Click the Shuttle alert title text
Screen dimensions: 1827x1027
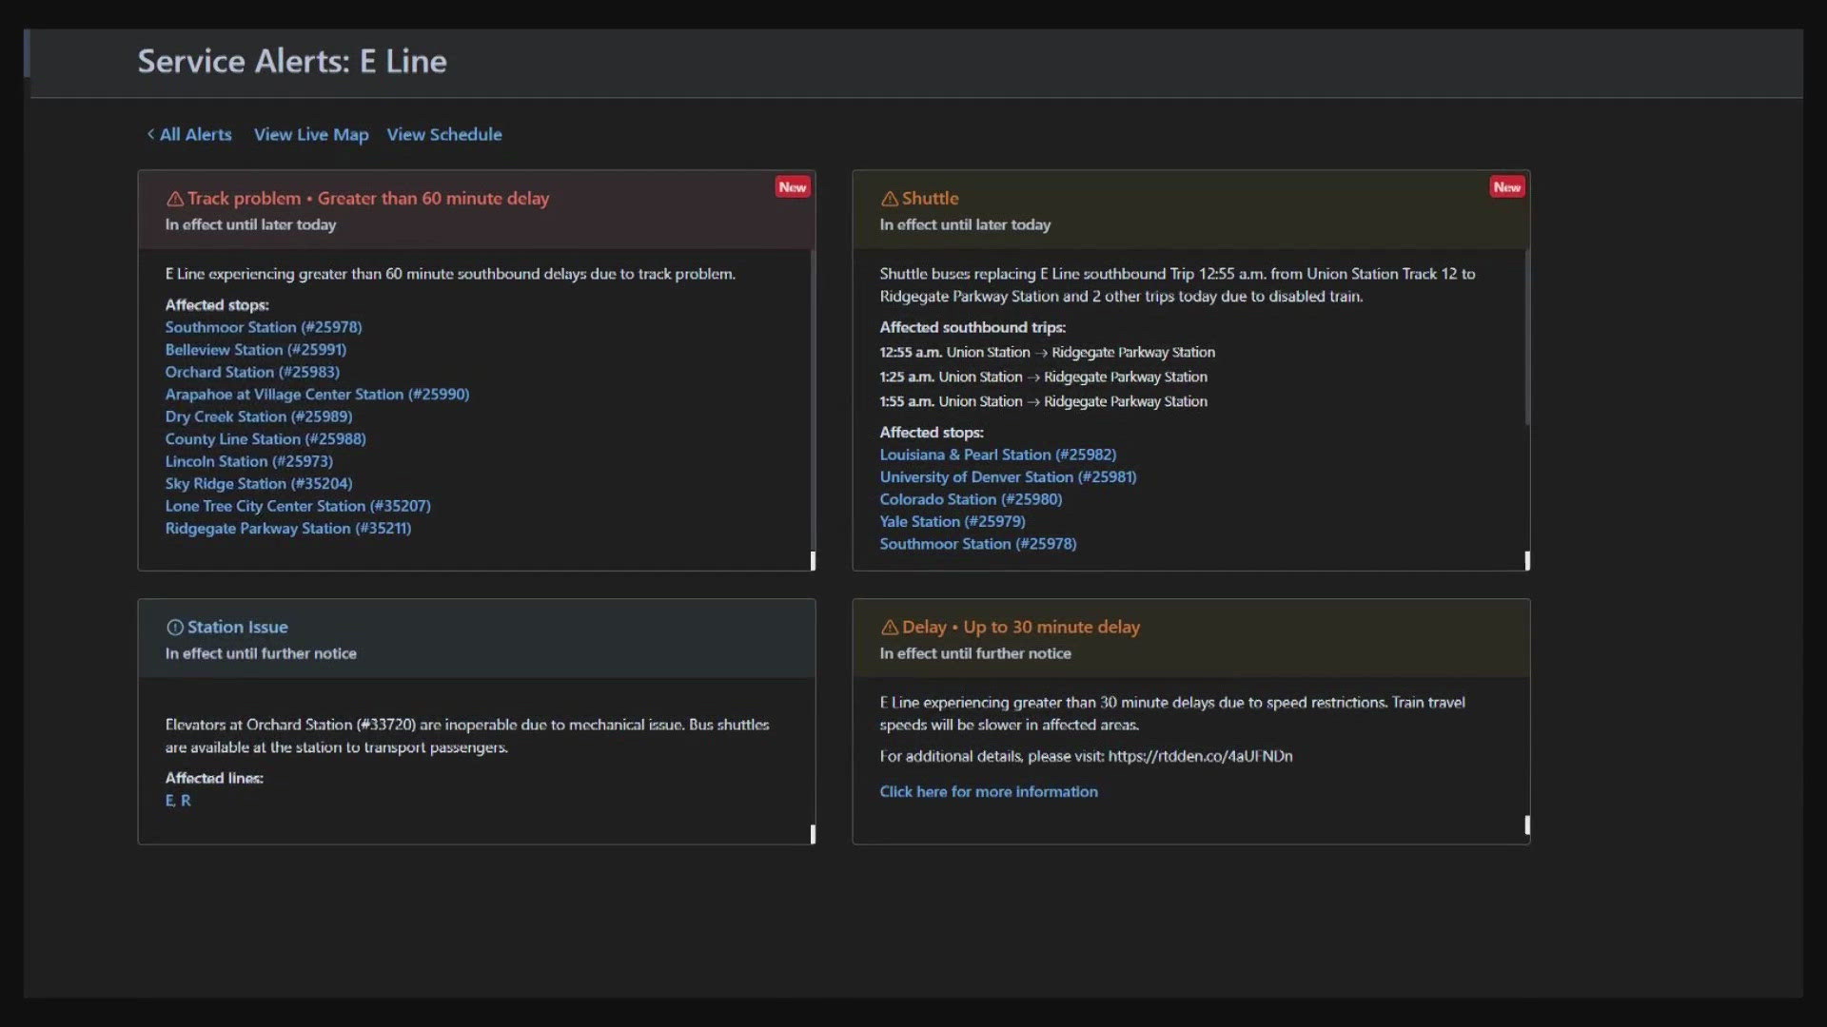[x=930, y=199]
